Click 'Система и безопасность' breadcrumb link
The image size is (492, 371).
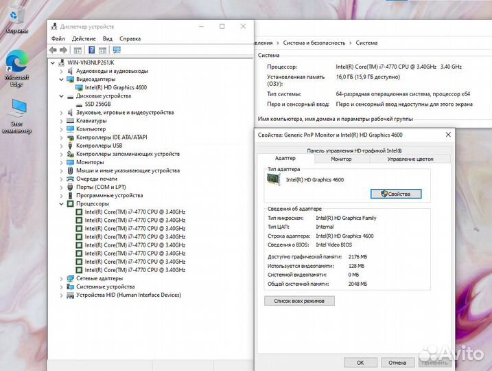pos(314,43)
